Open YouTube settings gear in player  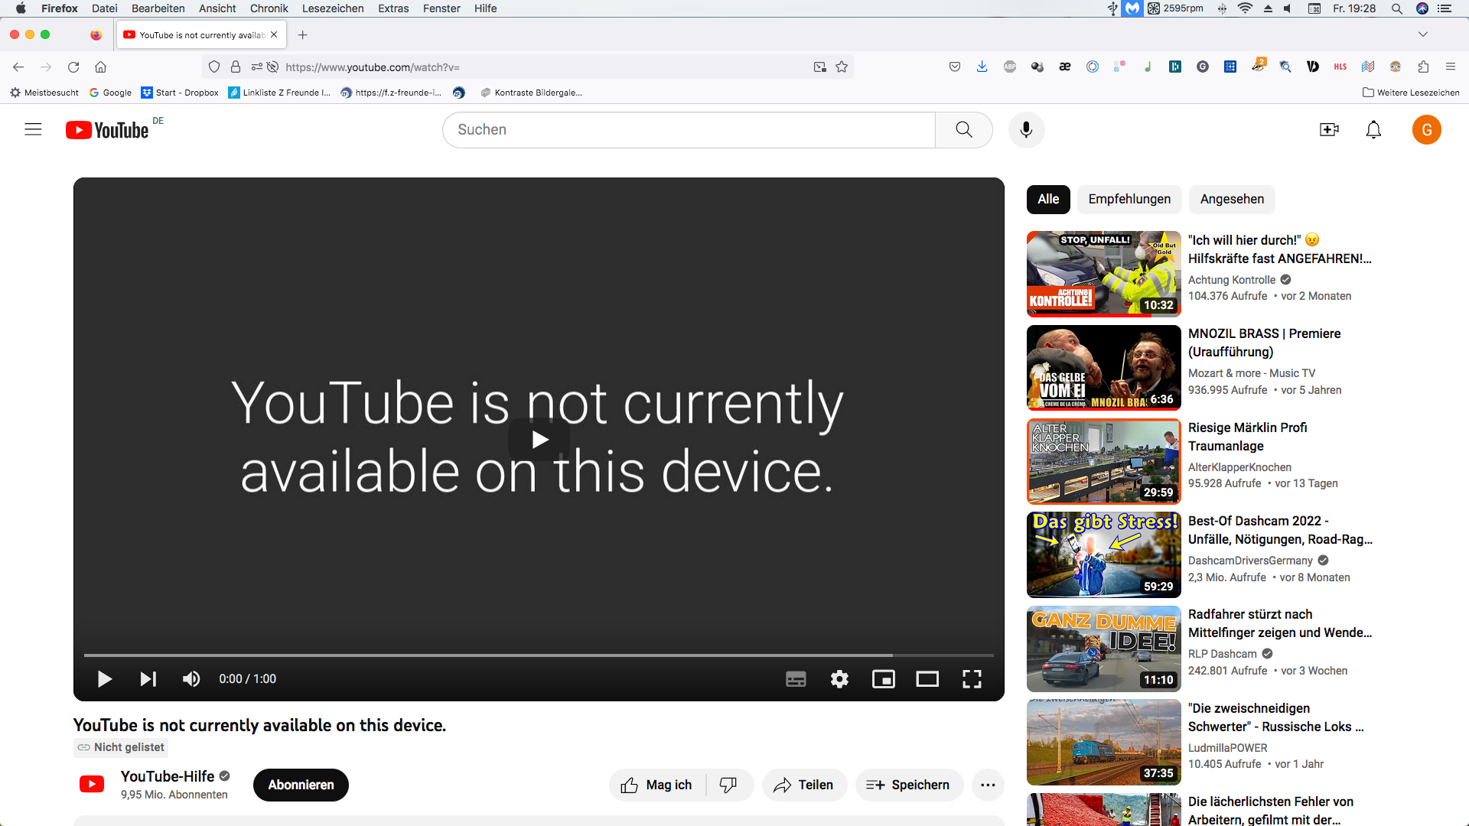point(839,679)
